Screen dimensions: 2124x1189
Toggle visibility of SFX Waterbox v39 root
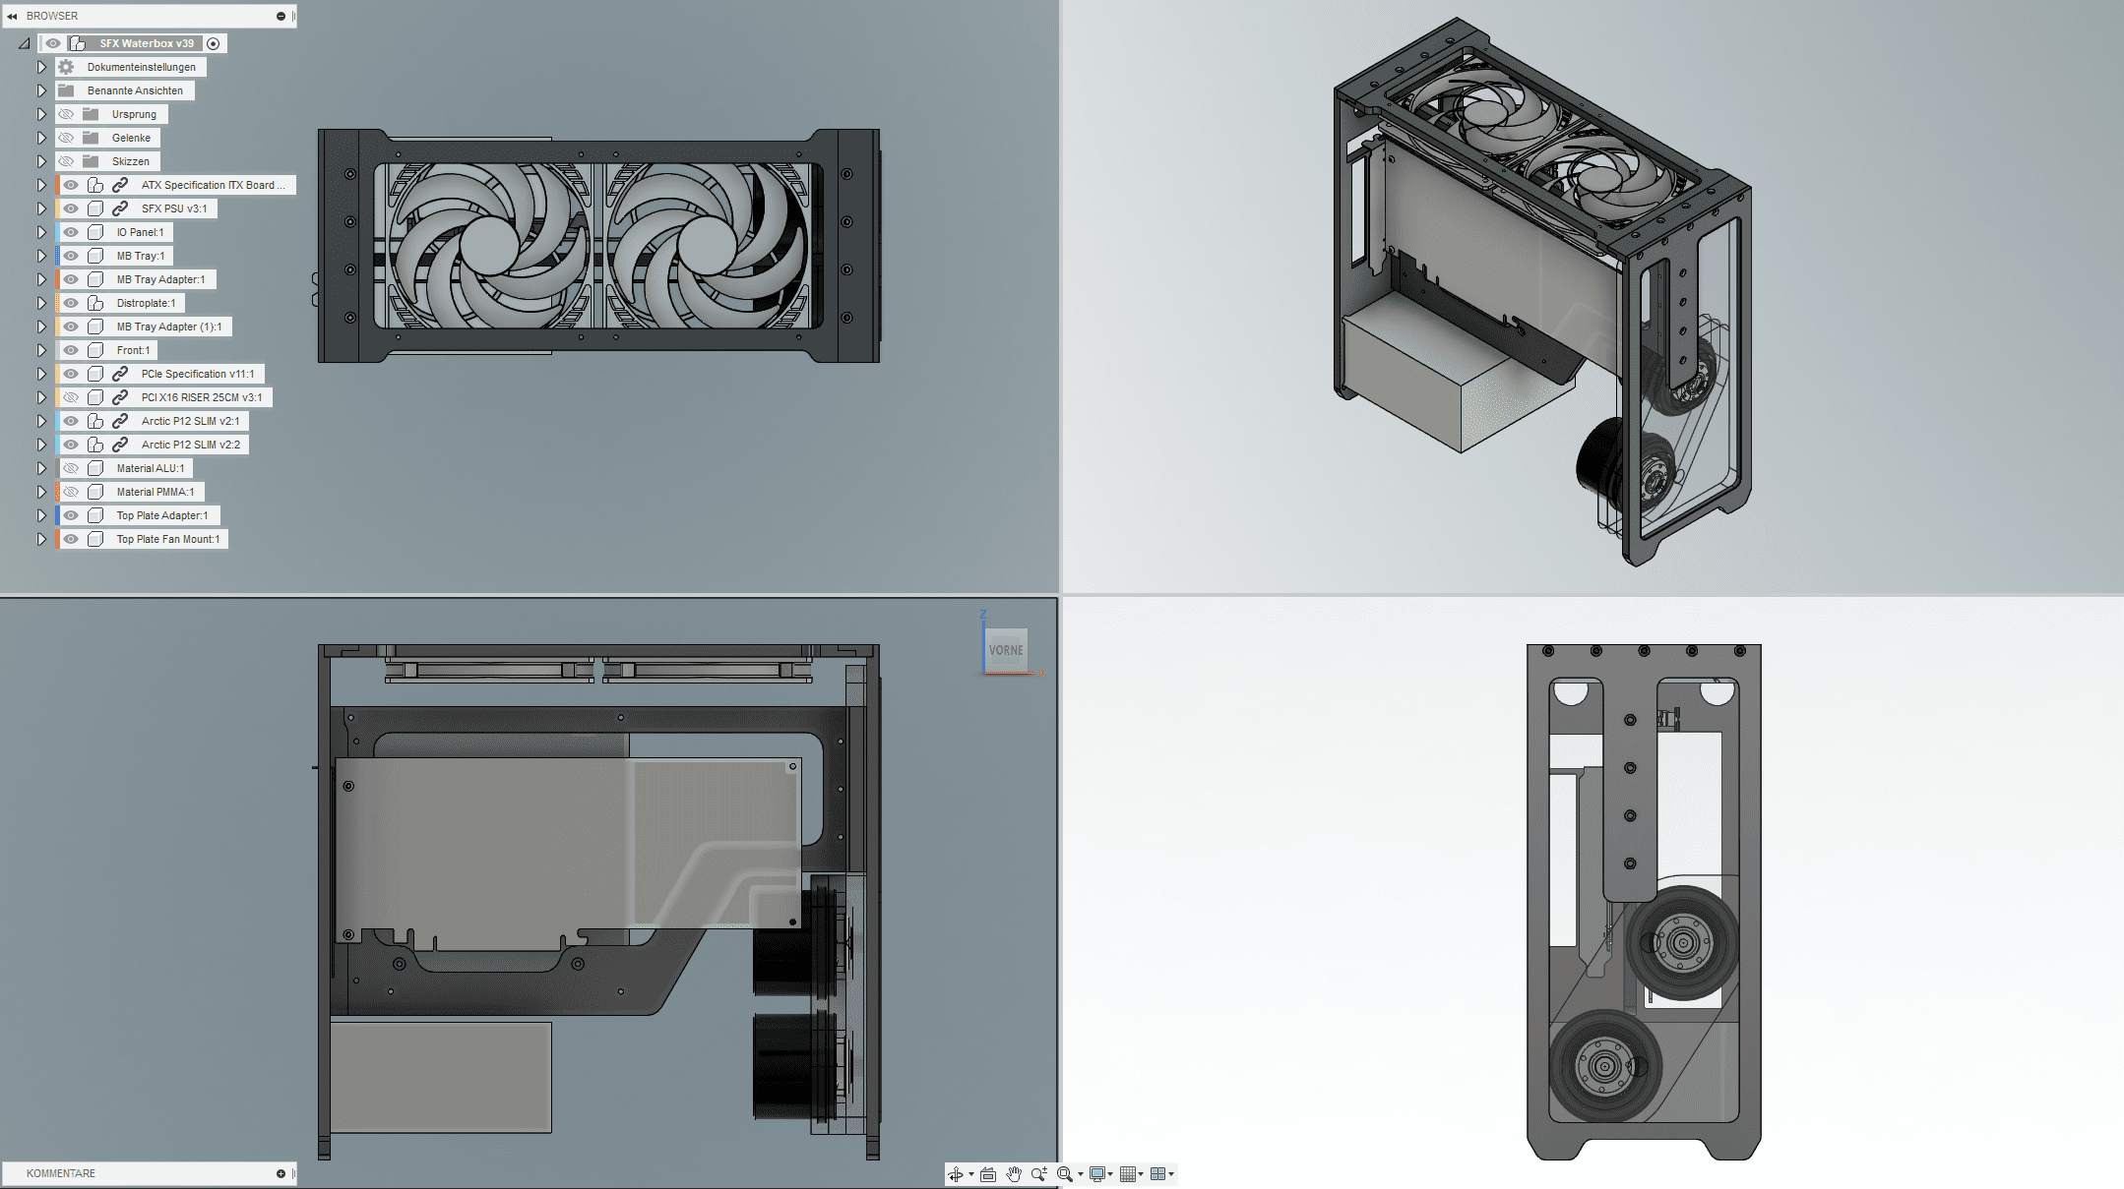53,43
